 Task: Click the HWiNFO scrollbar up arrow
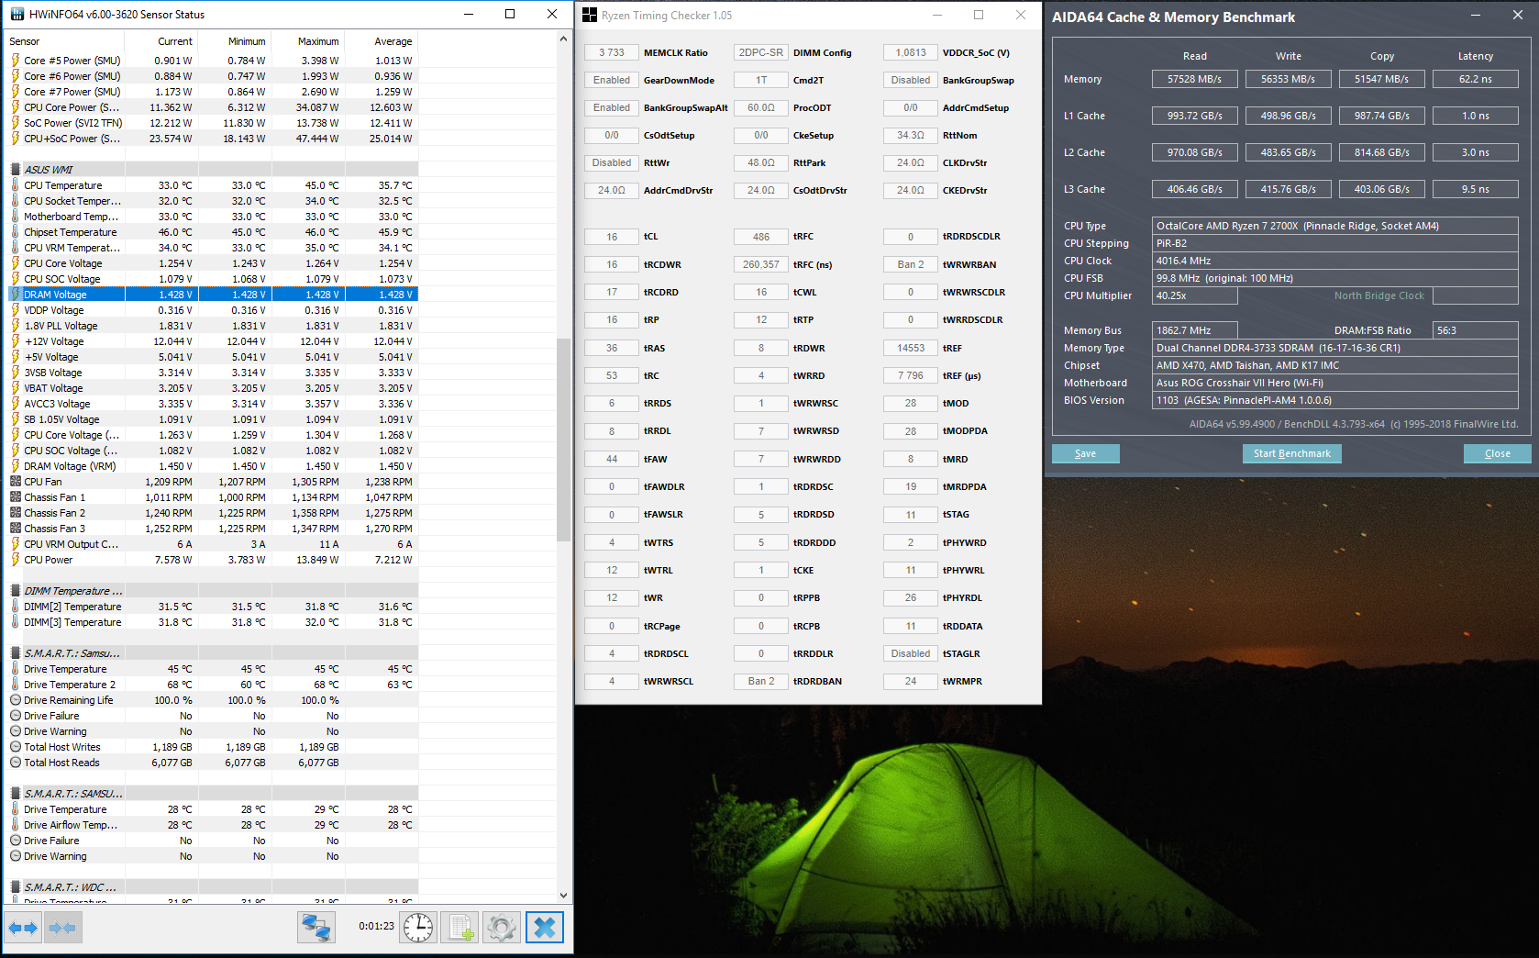[563, 39]
